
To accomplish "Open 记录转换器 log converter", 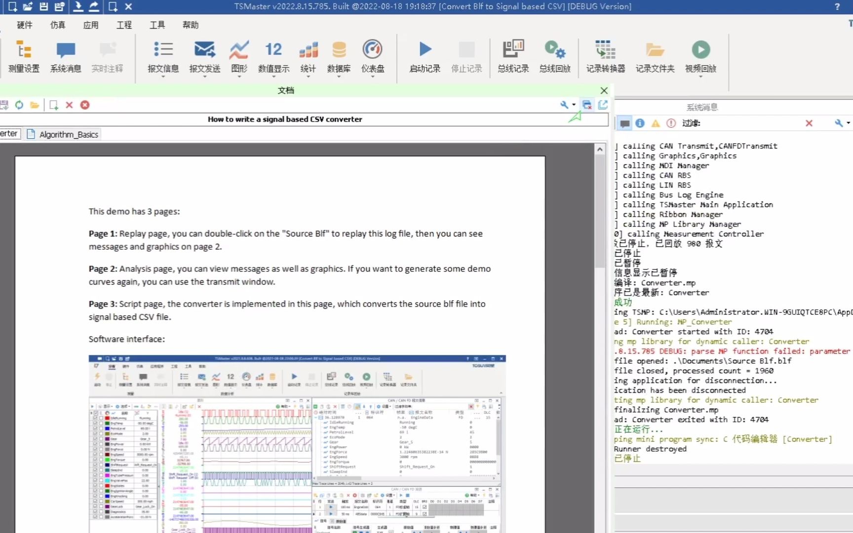I will 605,57.
